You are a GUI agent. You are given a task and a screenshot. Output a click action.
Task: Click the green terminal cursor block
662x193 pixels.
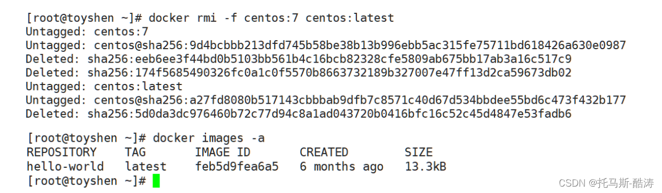point(156,181)
